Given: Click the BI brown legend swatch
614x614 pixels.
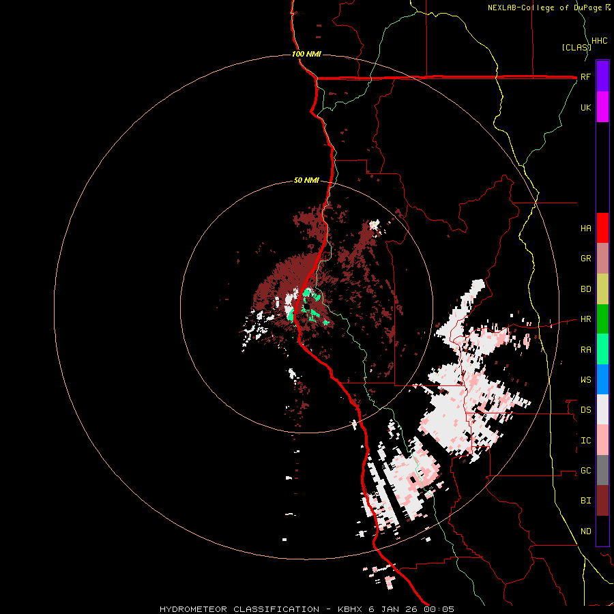Looking at the screenshot, I should (x=602, y=501).
